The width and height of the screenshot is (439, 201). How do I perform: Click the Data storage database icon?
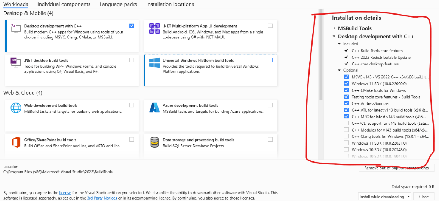coord(154,142)
